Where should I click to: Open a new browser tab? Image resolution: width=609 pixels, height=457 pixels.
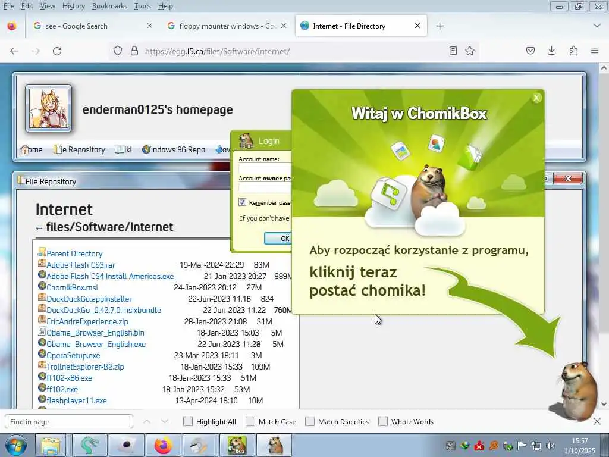tap(440, 26)
